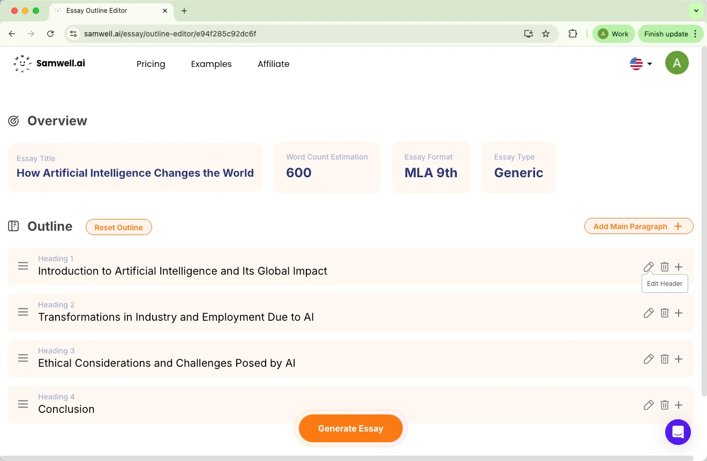707x461 pixels.
Task: Go to the Examples page
Action: (211, 64)
